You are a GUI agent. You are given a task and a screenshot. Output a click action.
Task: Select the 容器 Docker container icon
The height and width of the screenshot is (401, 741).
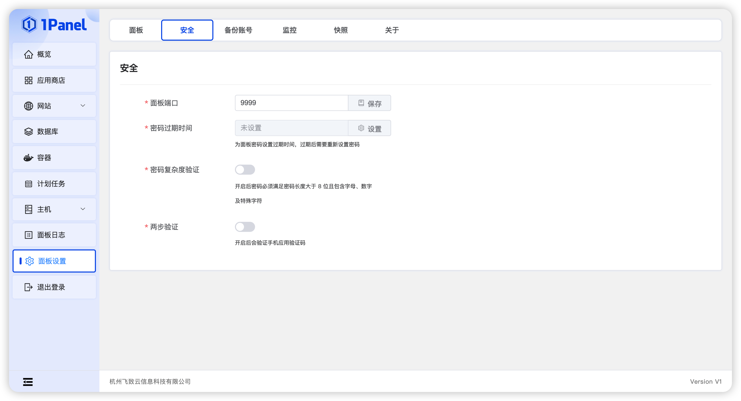click(28, 158)
